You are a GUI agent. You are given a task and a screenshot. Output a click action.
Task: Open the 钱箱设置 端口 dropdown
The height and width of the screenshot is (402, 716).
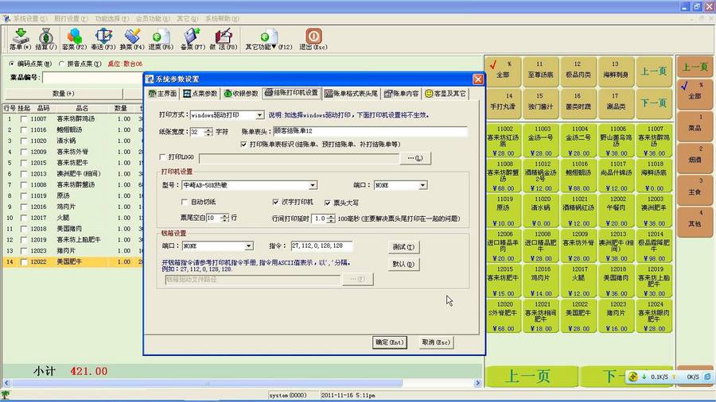[249, 246]
